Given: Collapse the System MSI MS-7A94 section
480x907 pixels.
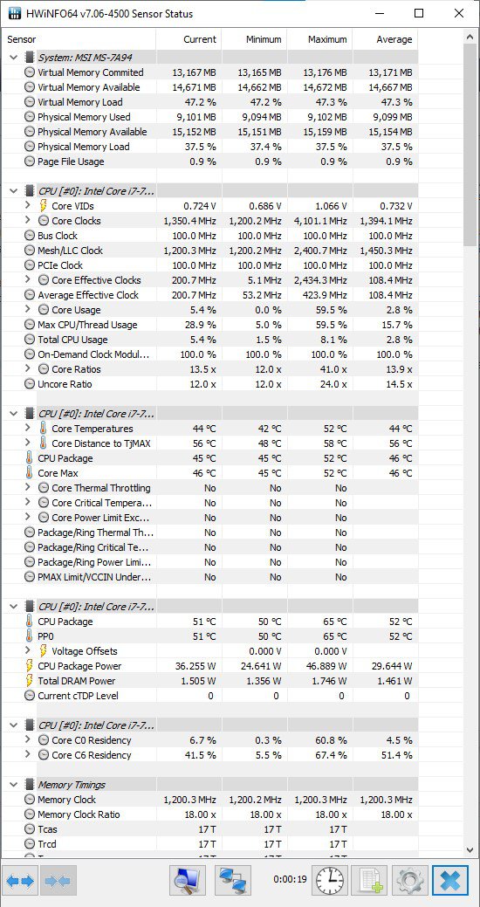Looking at the screenshot, I should pyautogui.click(x=14, y=58).
